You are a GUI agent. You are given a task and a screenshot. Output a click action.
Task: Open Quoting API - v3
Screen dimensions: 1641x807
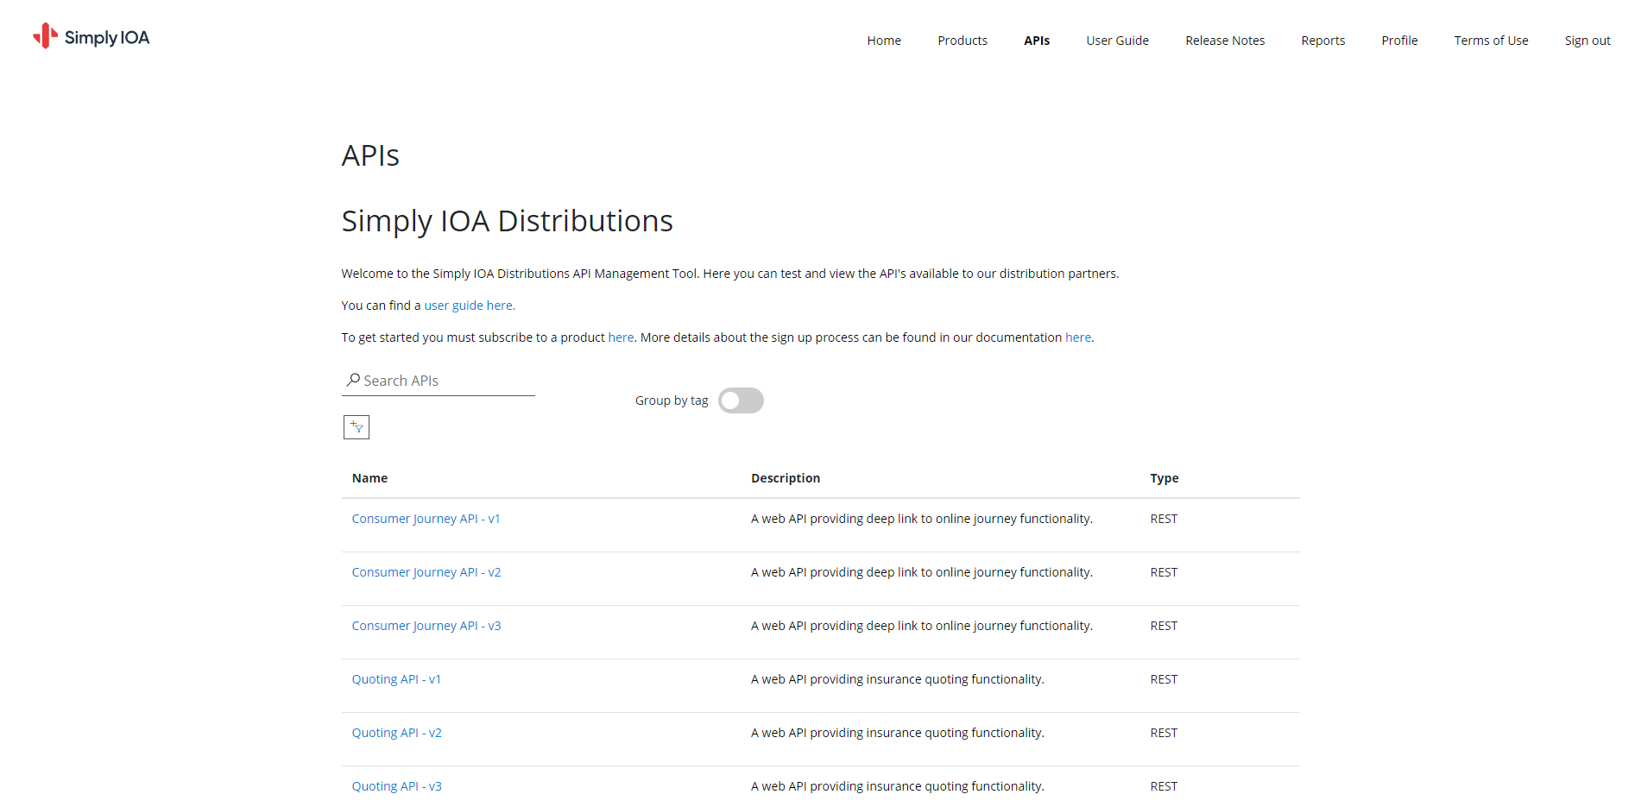click(x=396, y=786)
